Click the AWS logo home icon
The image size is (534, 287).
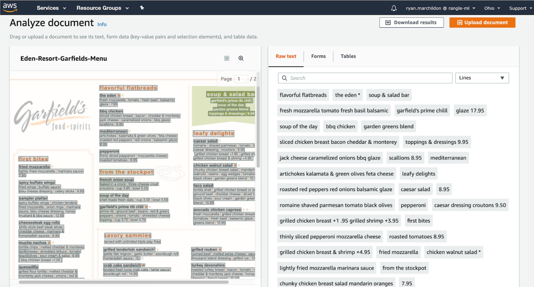click(10, 7)
